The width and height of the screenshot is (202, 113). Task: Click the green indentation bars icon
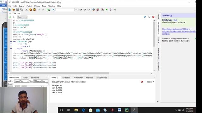point(48,10)
